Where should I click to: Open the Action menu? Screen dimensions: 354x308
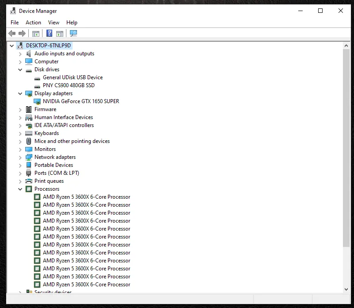[33, 23]
